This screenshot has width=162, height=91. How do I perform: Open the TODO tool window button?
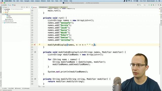[11, 88]
